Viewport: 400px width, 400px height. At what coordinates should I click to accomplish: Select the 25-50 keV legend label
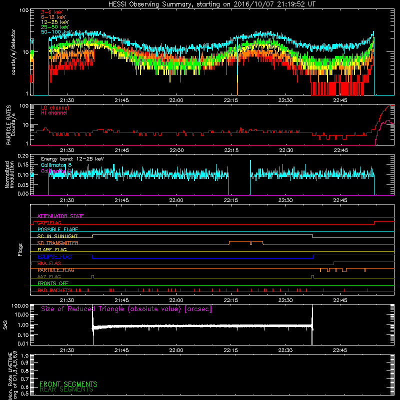[55, 27]
